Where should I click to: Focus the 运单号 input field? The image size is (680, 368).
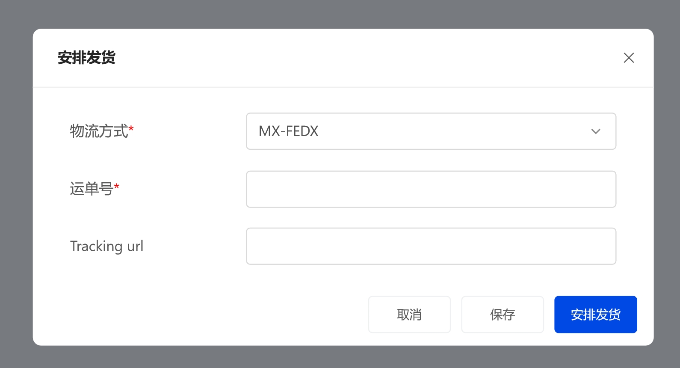(x=431, y=189)
